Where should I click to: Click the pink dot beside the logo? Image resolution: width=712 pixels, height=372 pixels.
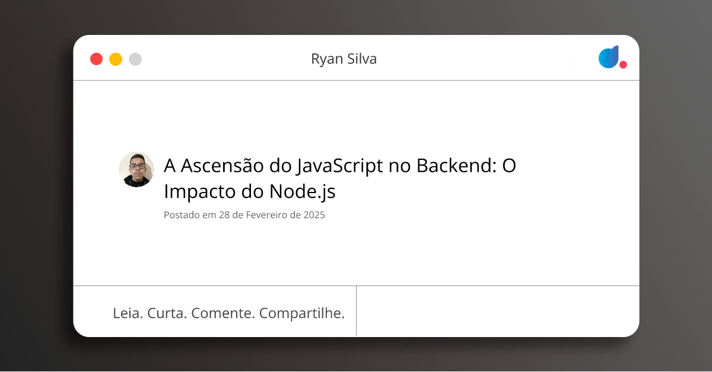(x=623, y=65)
